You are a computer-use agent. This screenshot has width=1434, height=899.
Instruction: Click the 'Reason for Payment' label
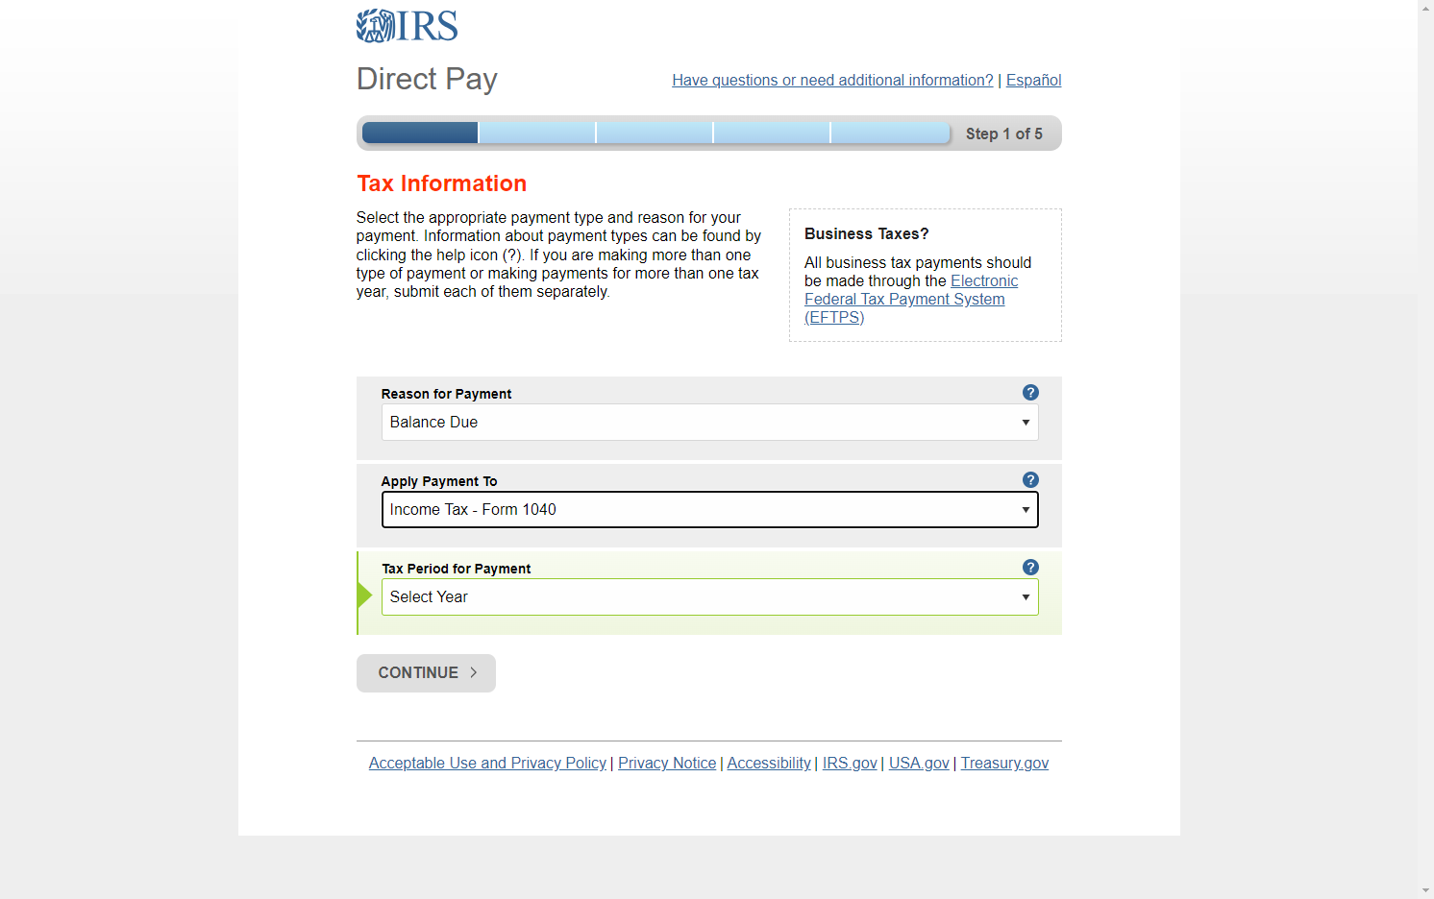[x=446, y=394]
